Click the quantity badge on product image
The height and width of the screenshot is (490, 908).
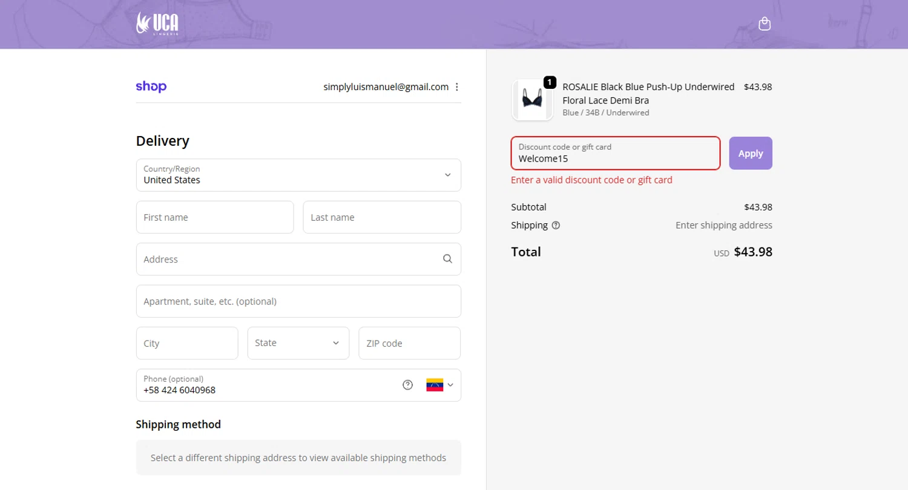tap(550, 82)
